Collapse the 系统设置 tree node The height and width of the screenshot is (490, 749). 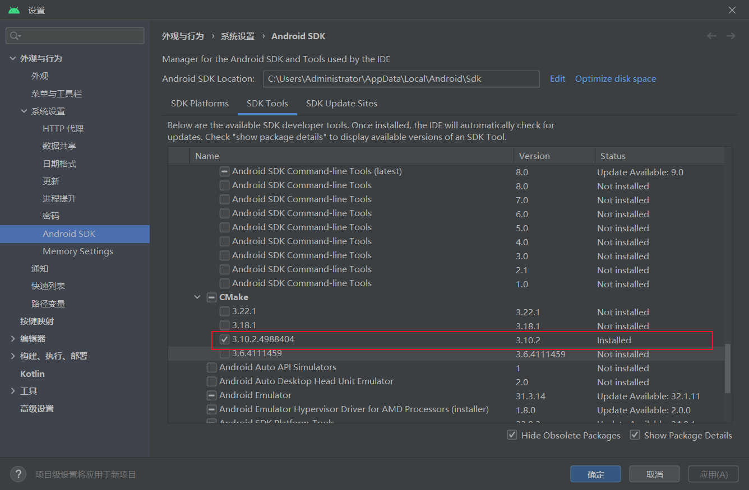tap(24, 111)
